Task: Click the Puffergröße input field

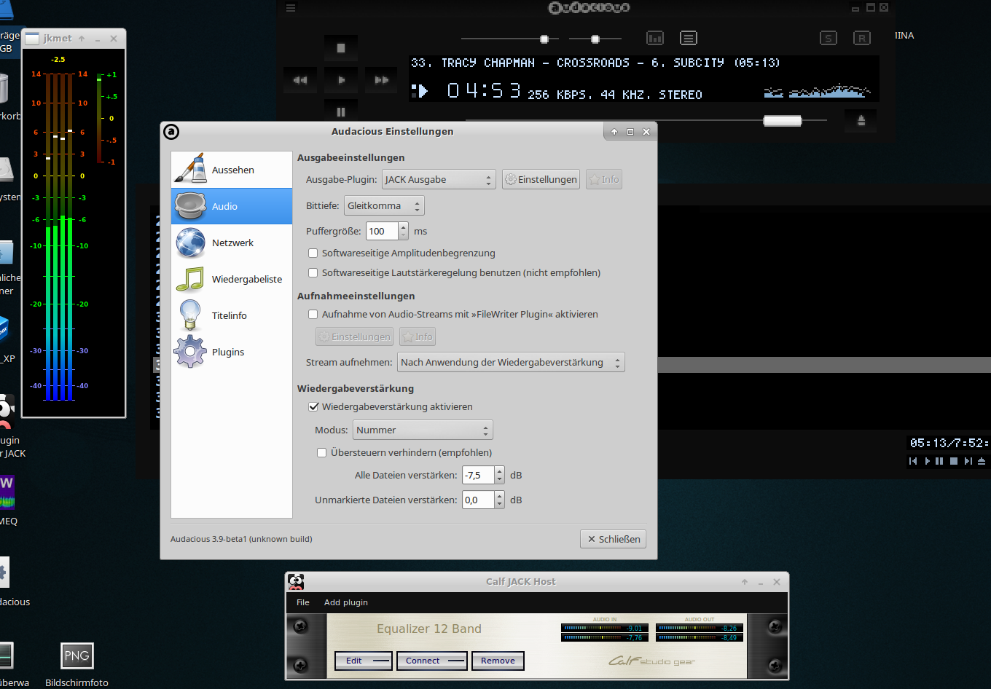Action: 383,232
